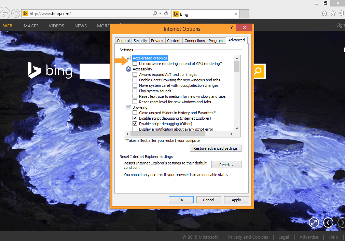Viewport: 345px width, 241px height.
Task: Open NEWS in Bing navigation
Action: (81, 26)
